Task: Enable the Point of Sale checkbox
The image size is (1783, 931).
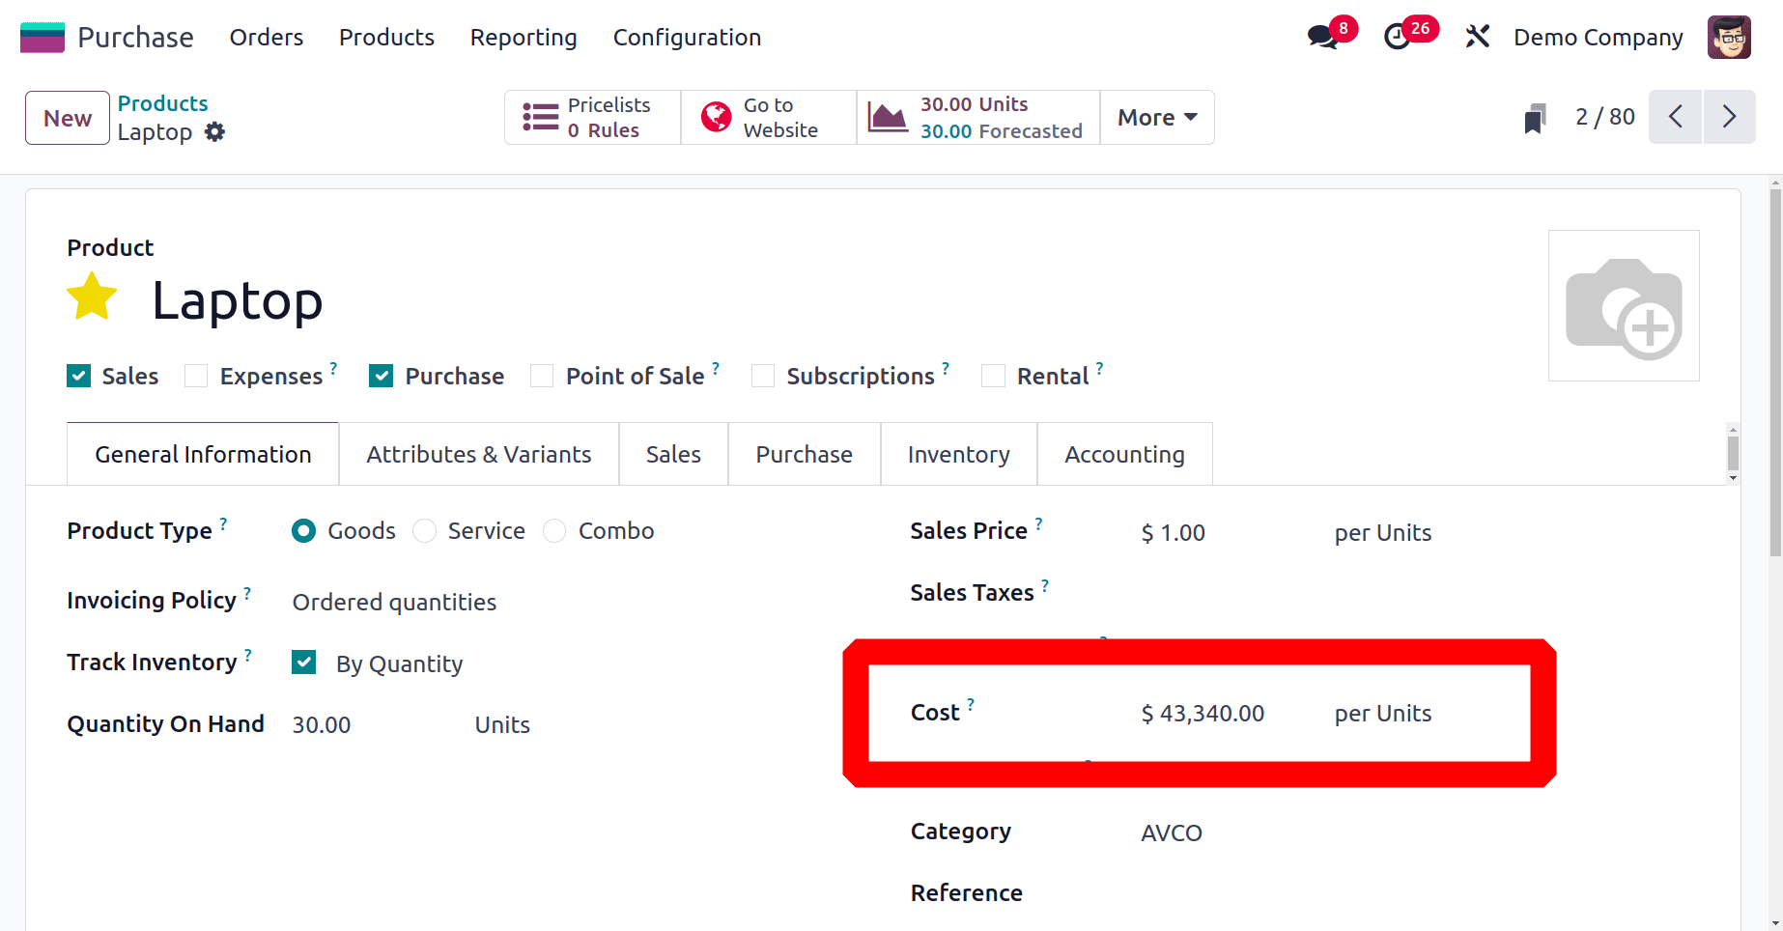Action: point(542,376)
